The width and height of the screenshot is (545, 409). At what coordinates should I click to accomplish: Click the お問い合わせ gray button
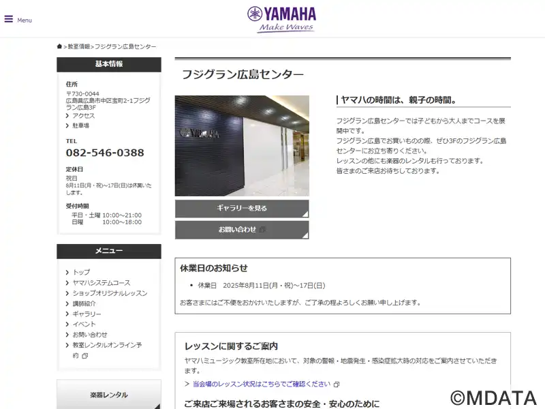tap(242, 230)
